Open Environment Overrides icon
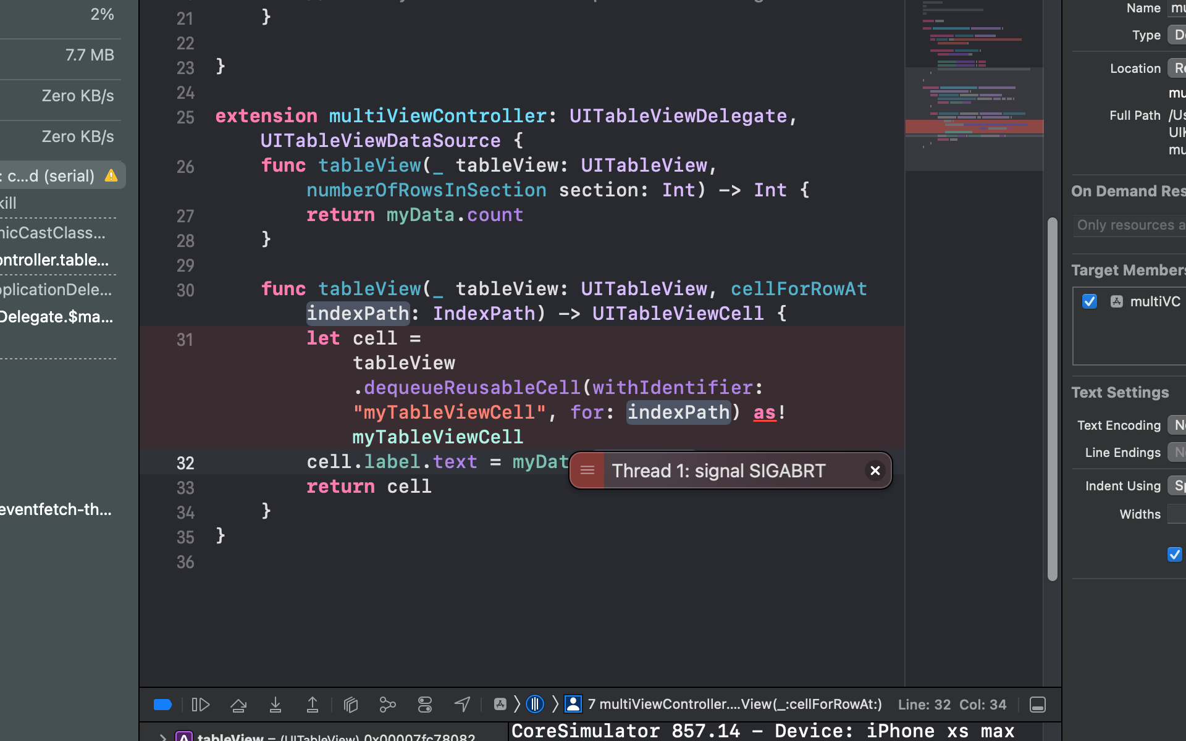This screenshot has width=1186, height=741. (425, 705)
